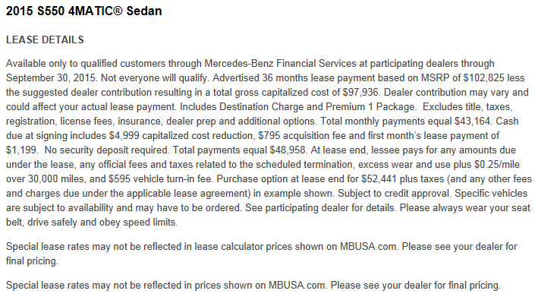Click MBUSA.com in the last paragraph
Image resolution: width=535 pixels, height=300 pixels.
[x=297, y=285]
